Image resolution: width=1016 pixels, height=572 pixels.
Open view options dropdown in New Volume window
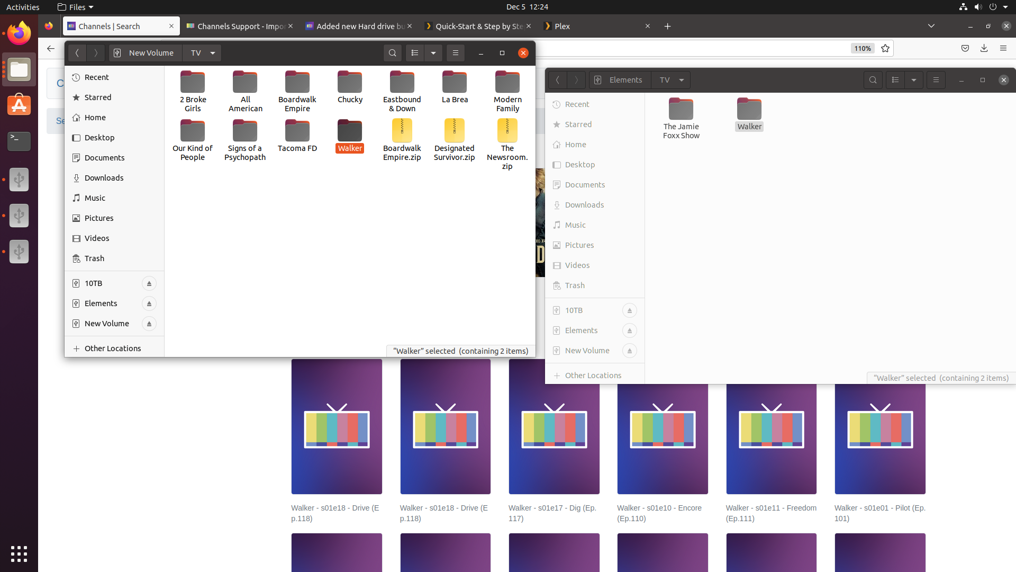[x=433, y=53]
